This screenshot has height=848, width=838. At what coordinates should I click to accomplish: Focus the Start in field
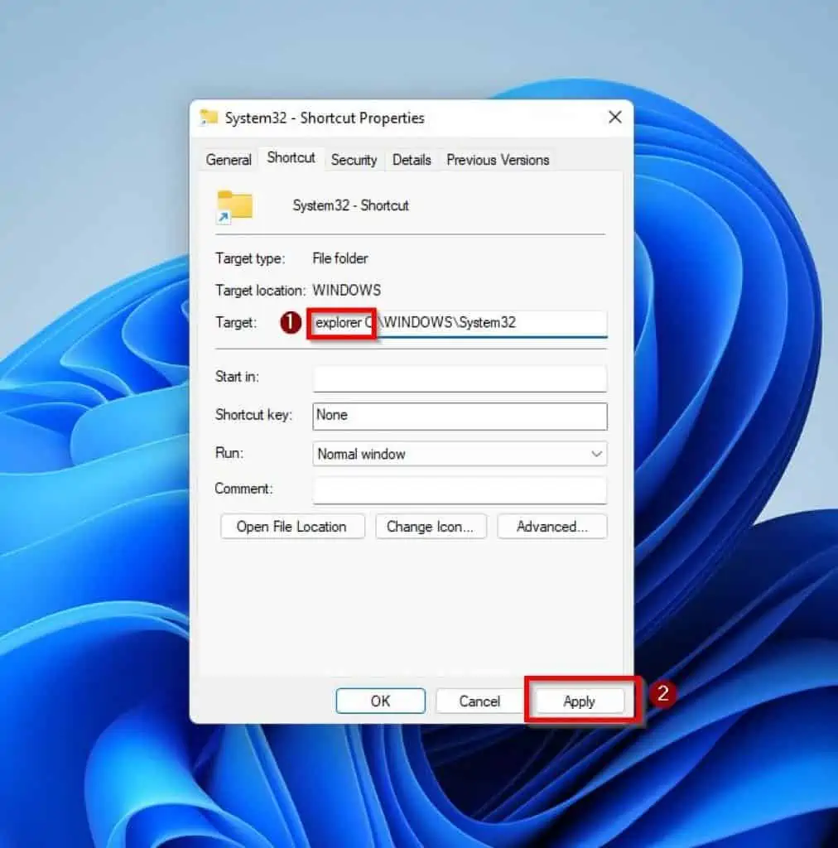click(x=460, y=378)
